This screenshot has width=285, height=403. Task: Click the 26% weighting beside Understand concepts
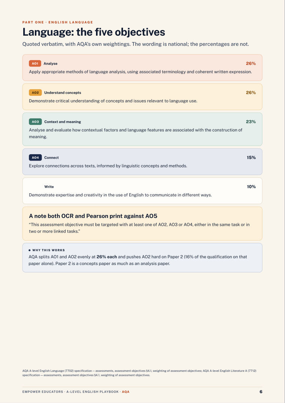(x=250, y=93)
